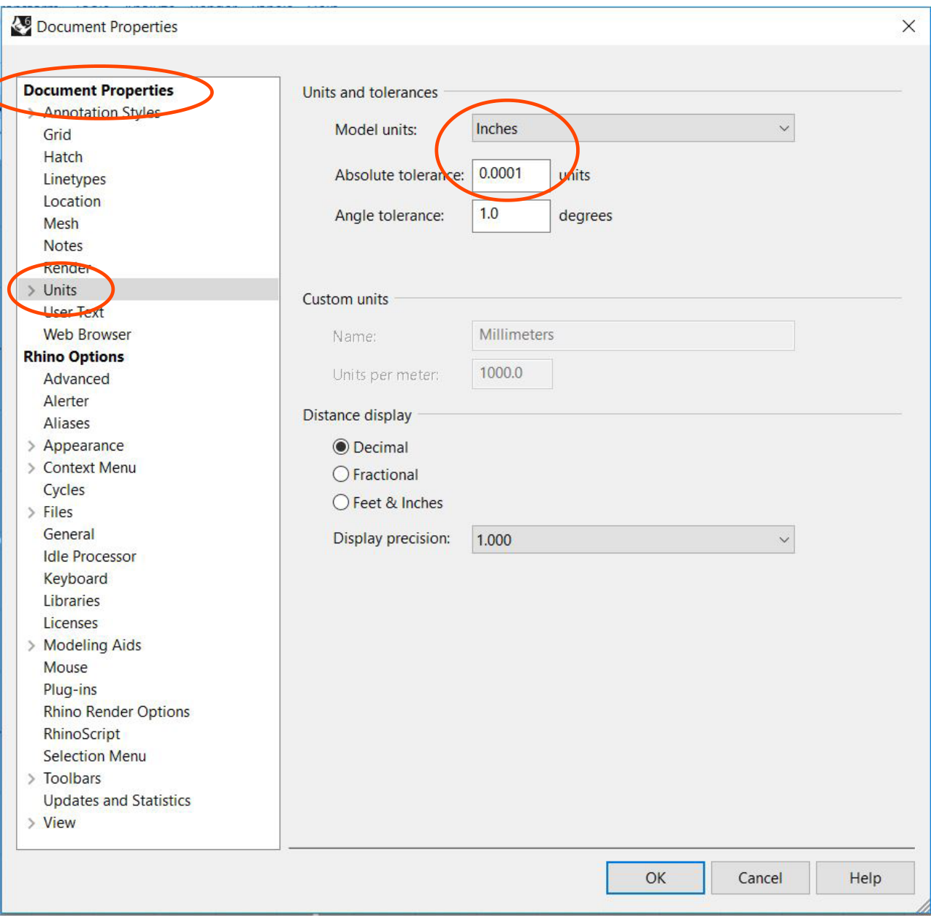Screen dimensions: 931x920
Task: Open the Model units dropdown
Action: 633,129
